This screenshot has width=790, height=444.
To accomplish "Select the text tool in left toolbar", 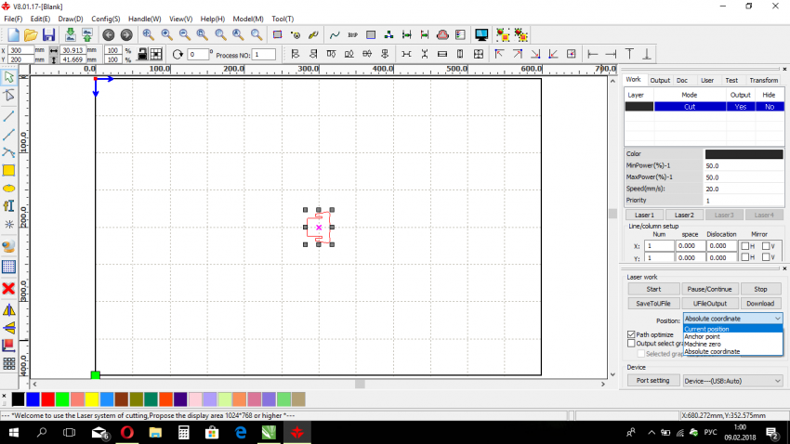I will click(x=9, y=206).
